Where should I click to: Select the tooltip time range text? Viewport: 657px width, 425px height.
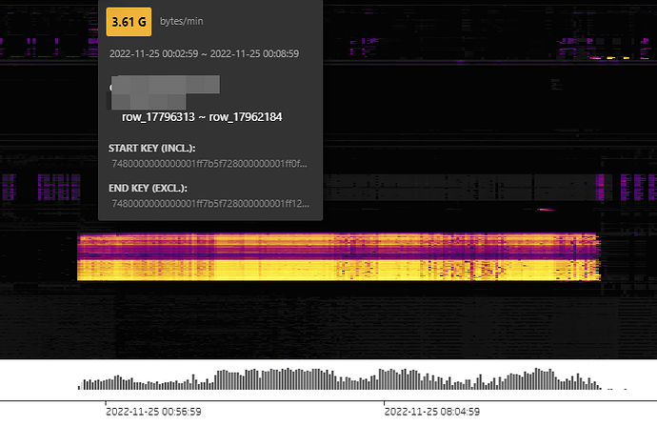(204, 53)
